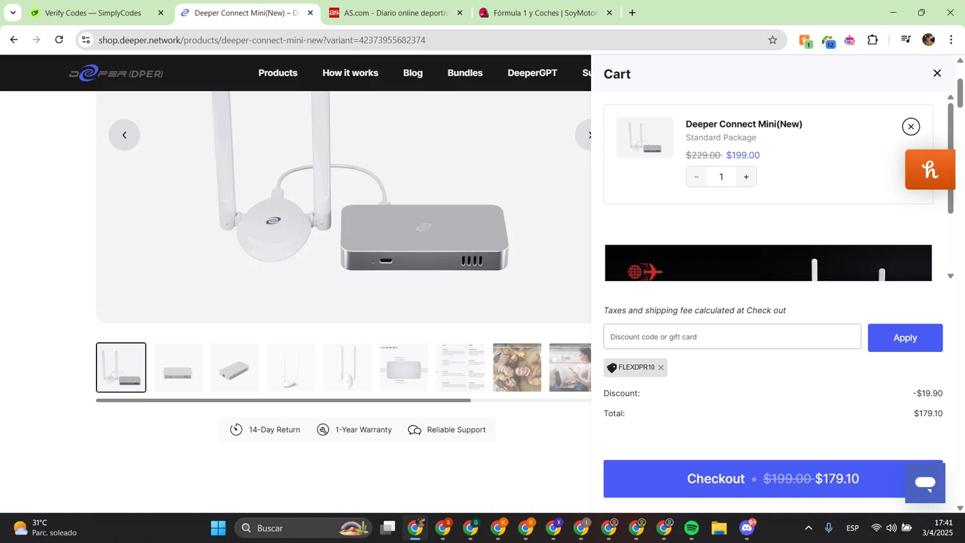Open the weather widget showing 31°C

(x=45, y=528)
